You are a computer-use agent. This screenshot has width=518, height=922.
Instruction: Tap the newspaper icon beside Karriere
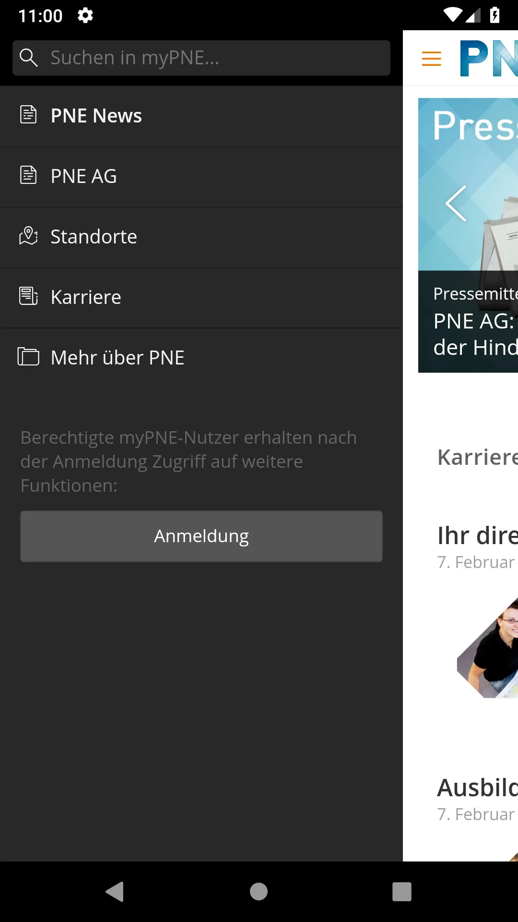point(28,296)
